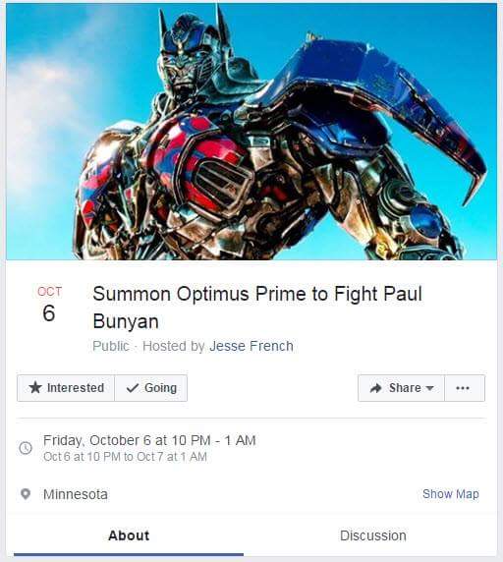Click the star icon on Interested button
Image resolution: width=503 pixels, height=562 pixels.
point(35,387)
